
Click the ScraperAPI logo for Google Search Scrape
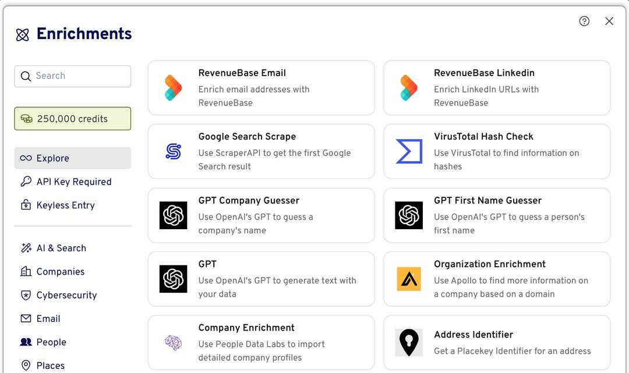pos(174,151)
